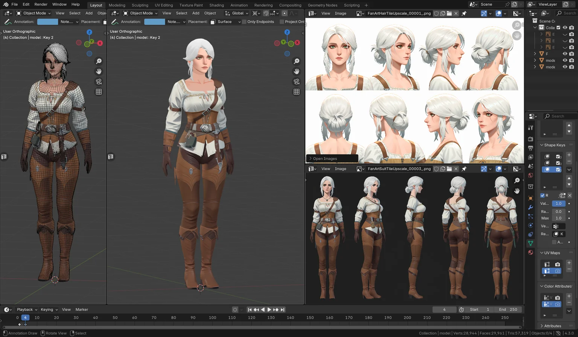This screenshot has height=337, width=578.
Task: Open the Render properties tab
Action: (x=531, y=139)
